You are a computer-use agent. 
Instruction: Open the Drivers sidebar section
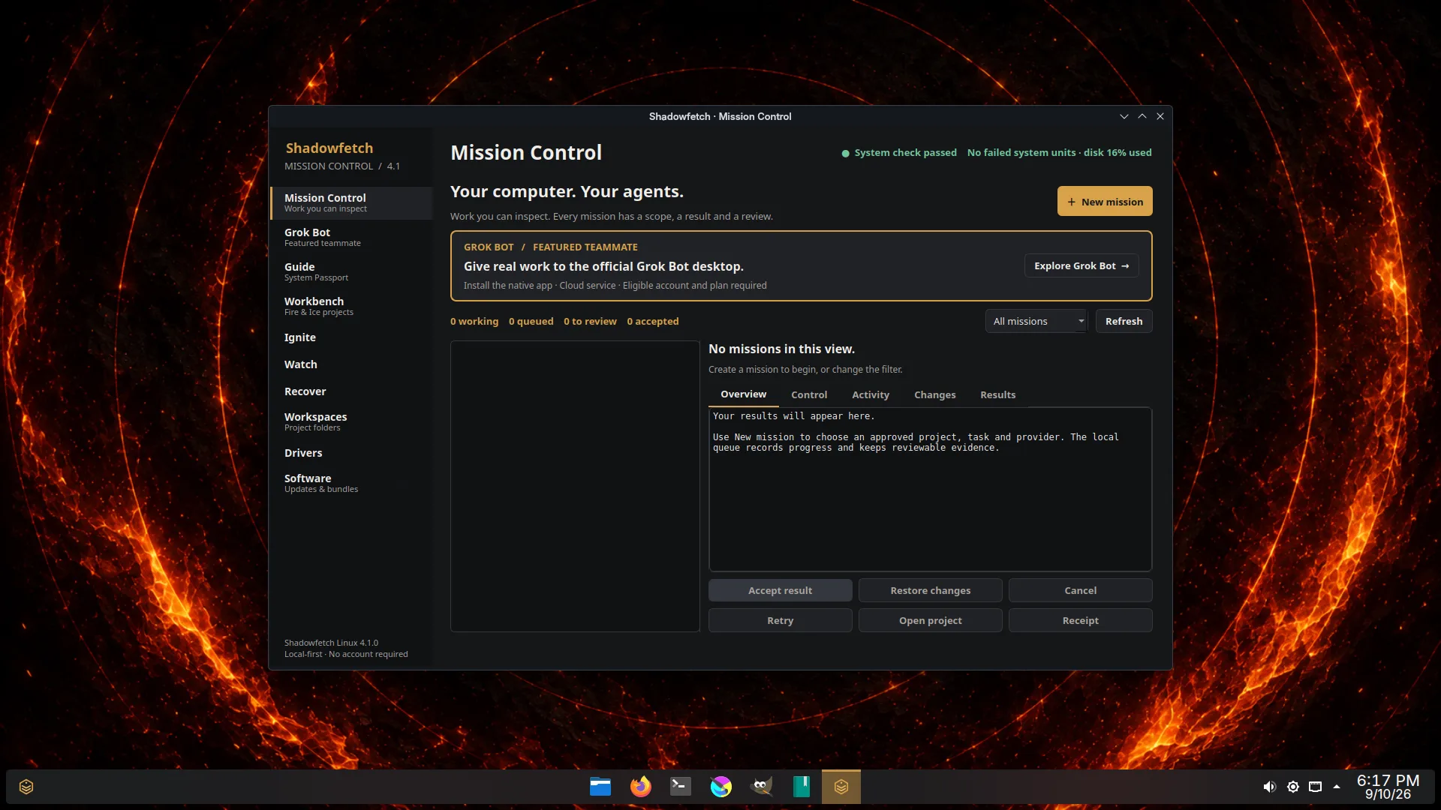[351, 453]
